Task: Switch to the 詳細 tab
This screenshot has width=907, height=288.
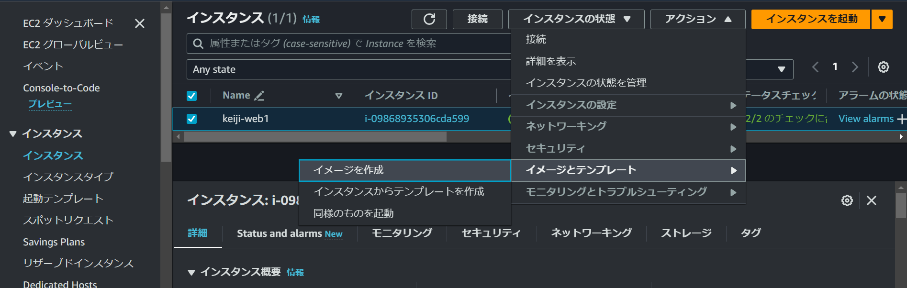Action: (198, 233)
